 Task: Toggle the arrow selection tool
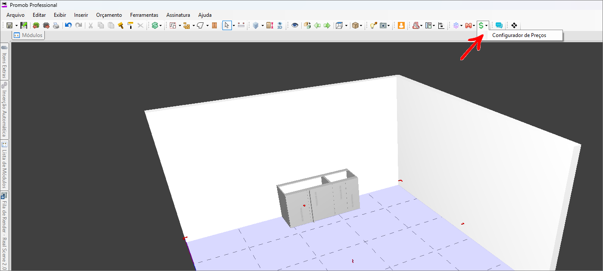tap(227, 25)
